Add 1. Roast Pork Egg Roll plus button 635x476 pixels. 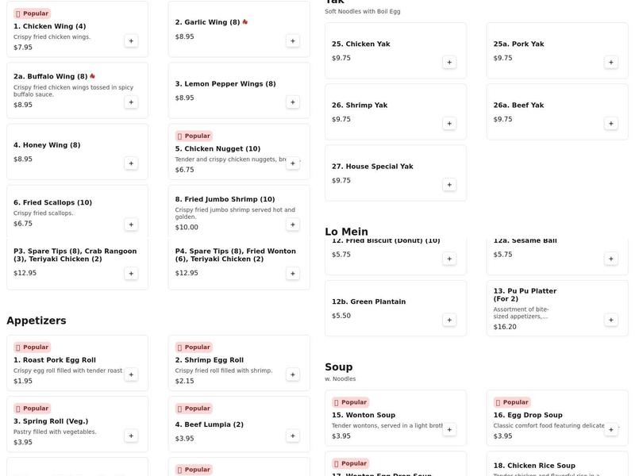pyautogui.click(x=131, y=374)
